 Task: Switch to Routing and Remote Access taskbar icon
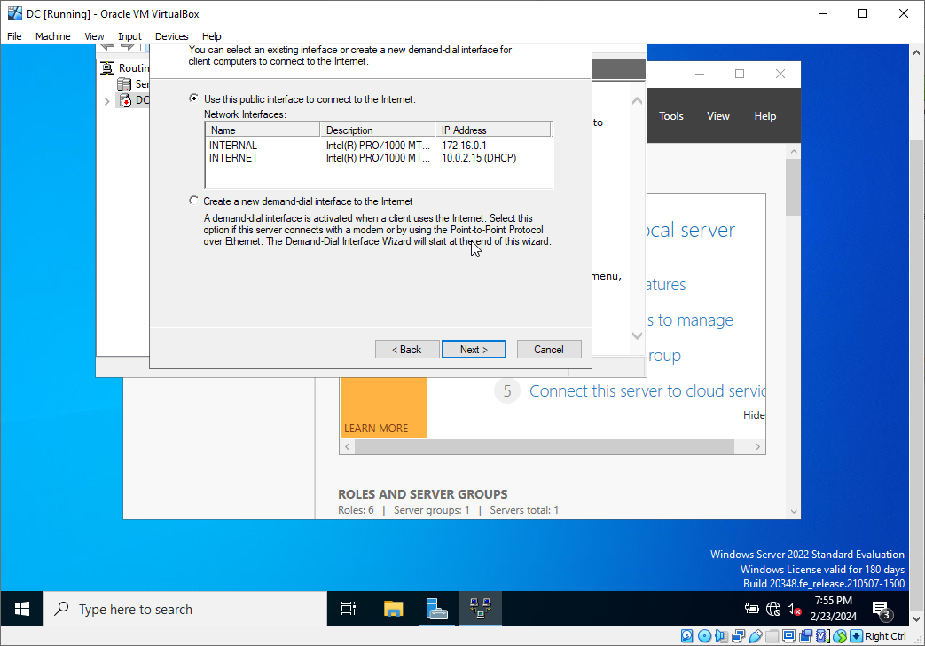(x=480, y=609)
